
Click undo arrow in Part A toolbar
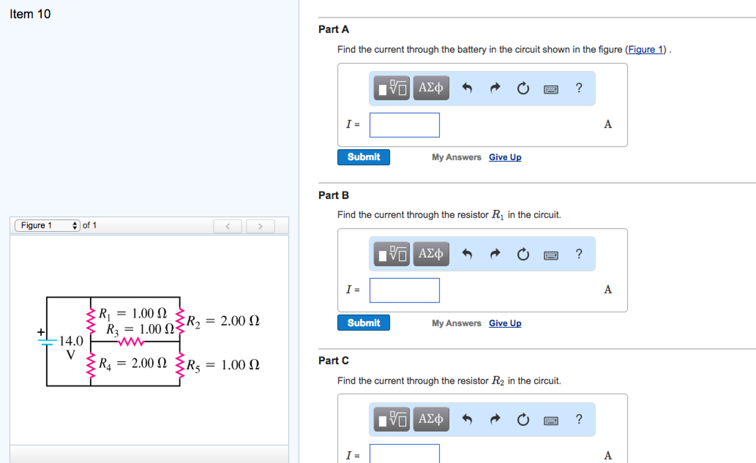[x=467, y=88]
